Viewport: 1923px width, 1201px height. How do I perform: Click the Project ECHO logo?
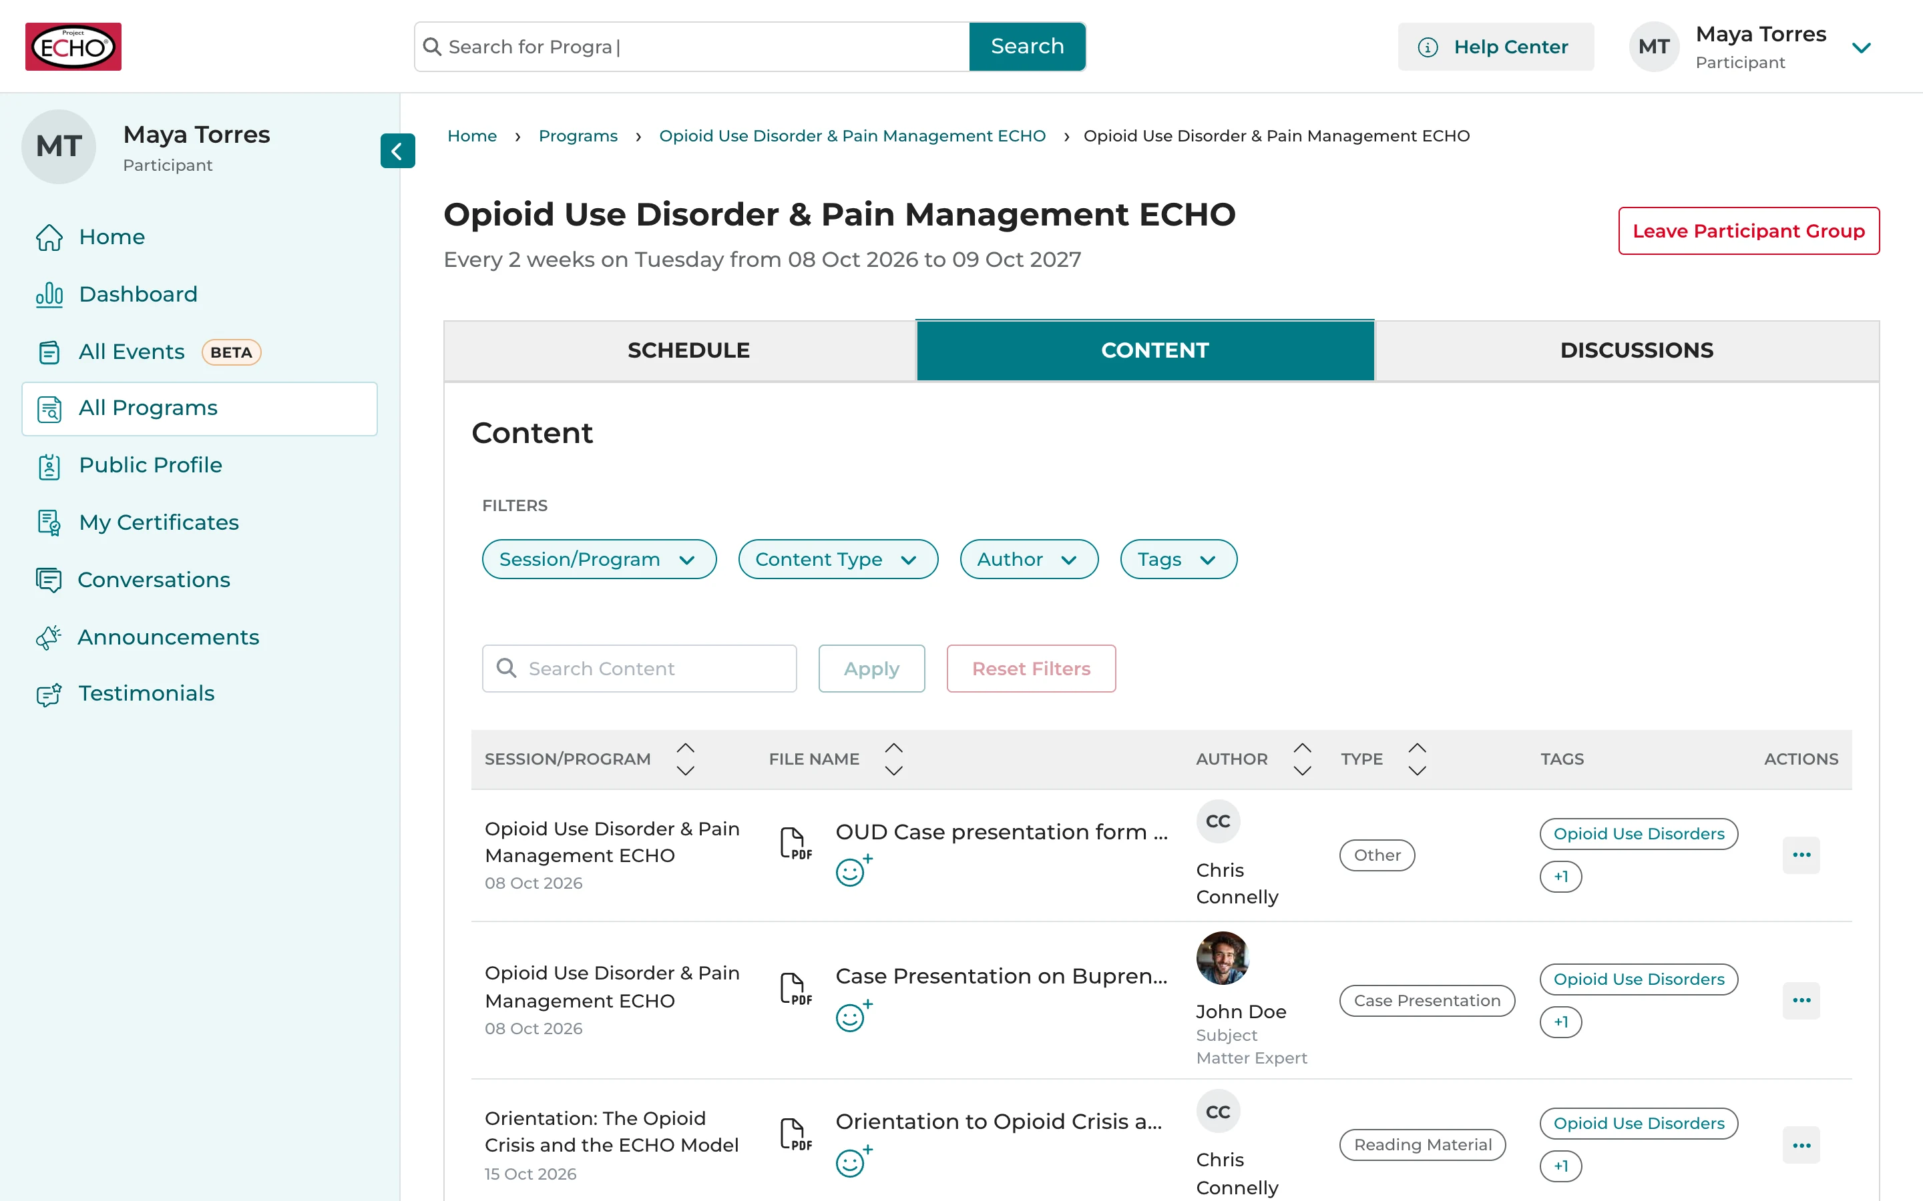[x=73, y=47]
